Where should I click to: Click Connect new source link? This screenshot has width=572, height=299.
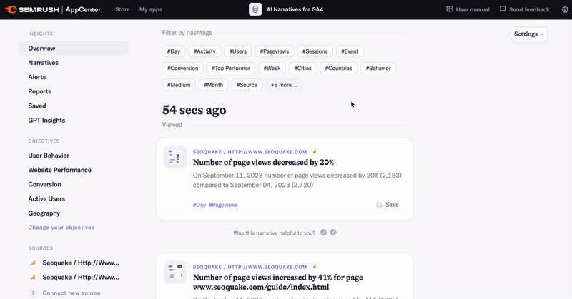coord(71,293)
